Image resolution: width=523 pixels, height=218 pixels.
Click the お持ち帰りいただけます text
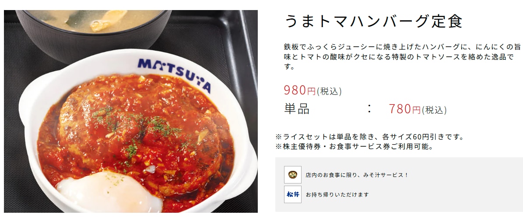(337, 195)
